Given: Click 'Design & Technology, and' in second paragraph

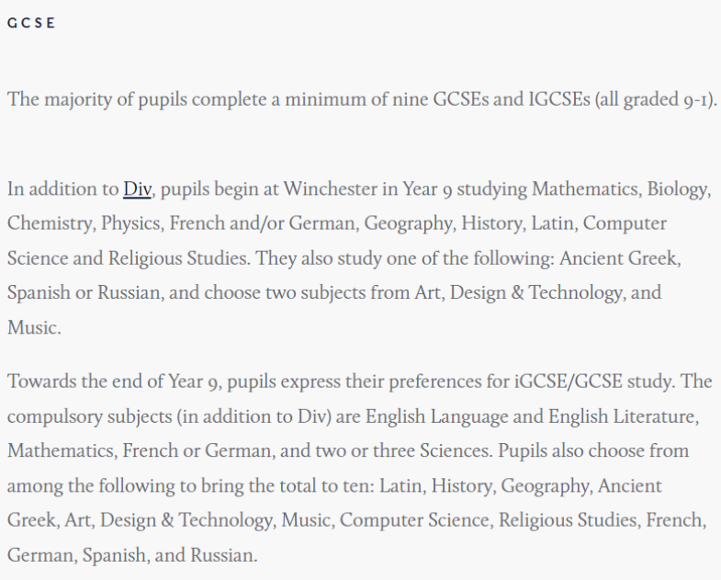Looking at the screenshot, I should point(556,293).
